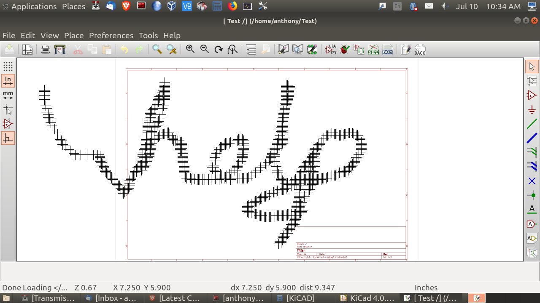Click the Copy icon in toolbar
The image size is (540, 303).
92,50
